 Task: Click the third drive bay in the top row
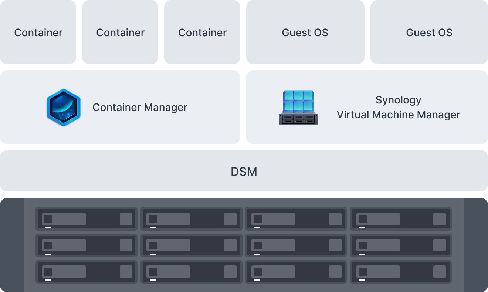[296, 219]
